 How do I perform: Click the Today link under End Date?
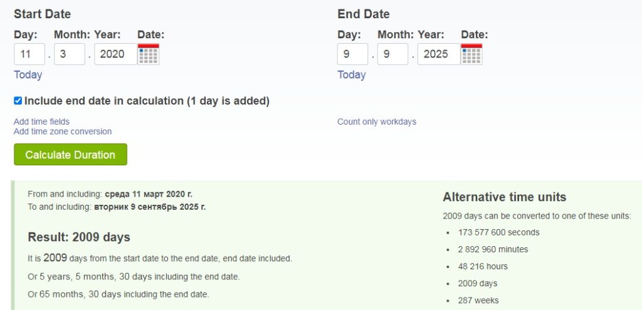click(x=352, y=75)
